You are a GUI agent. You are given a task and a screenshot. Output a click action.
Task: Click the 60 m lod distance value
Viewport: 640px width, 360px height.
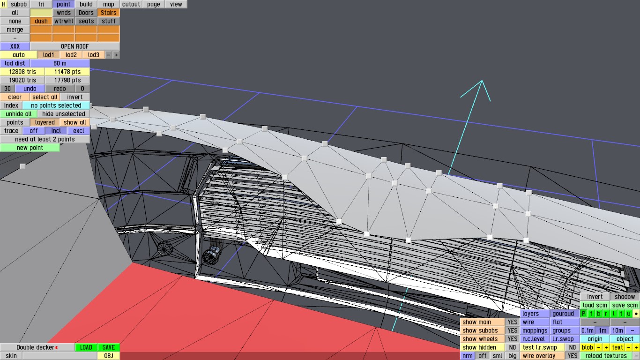60,63
